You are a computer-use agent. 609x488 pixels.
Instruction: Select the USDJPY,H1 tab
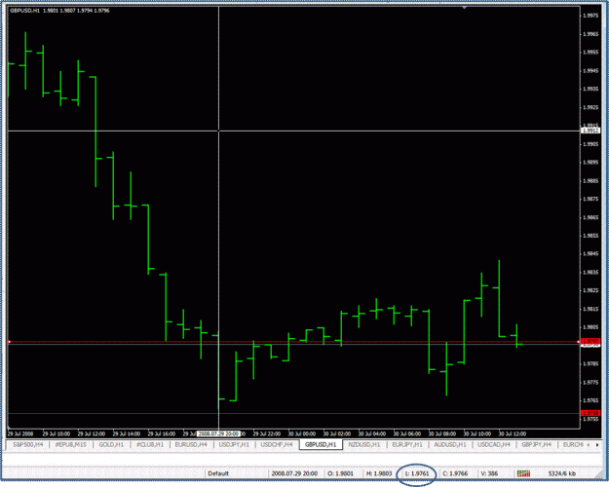click(x=234, y=444)
